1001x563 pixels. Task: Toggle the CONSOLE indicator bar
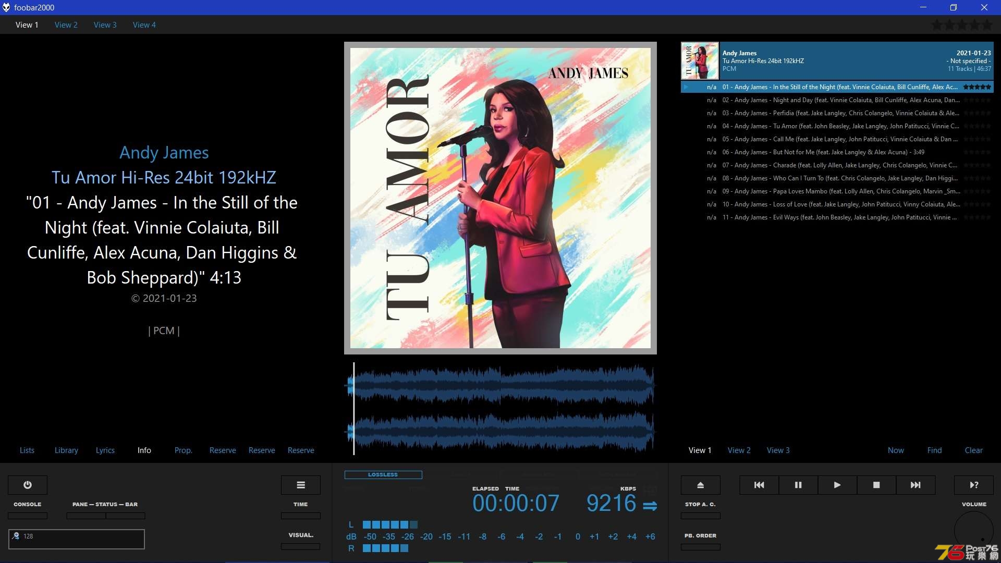coord(28,516)
